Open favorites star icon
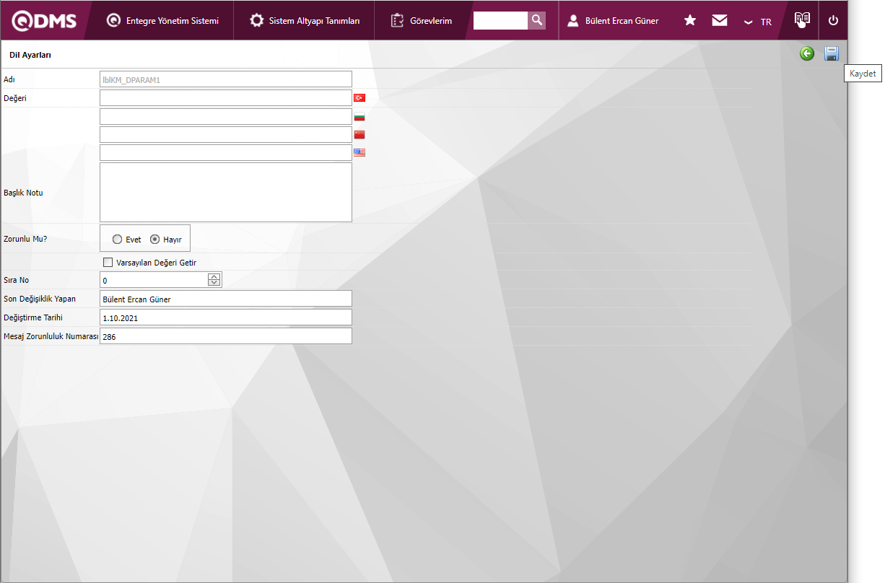Screen dimensions: 885x583 click(x=690, y=20)
